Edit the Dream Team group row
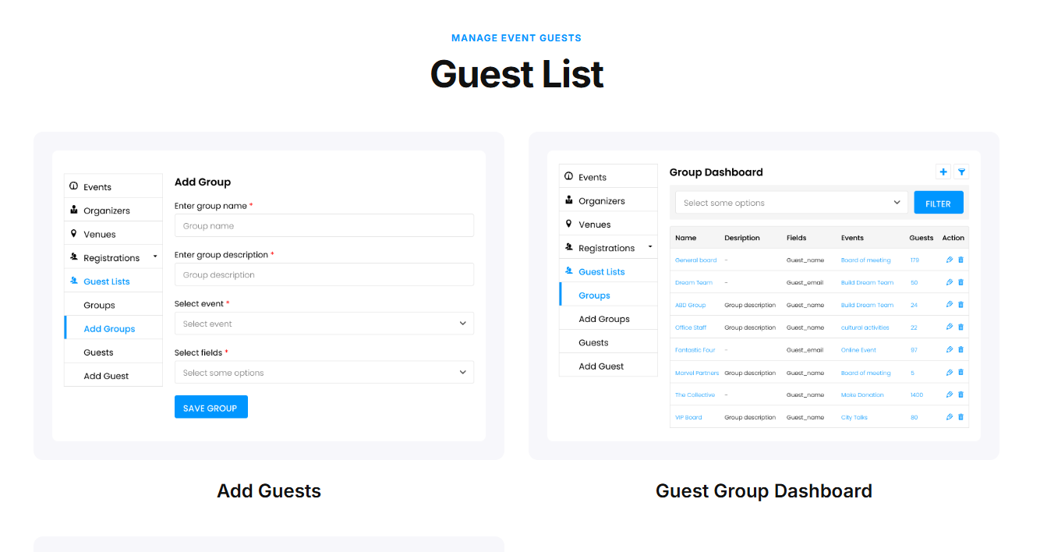 pyautogui.click(x=949, y=282)
